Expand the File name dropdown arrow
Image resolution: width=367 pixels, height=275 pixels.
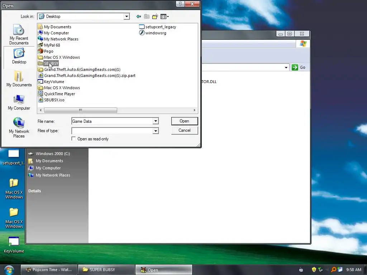(156, 121)
